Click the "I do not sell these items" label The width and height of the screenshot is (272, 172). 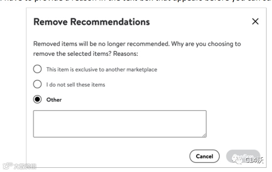(75, 84)
